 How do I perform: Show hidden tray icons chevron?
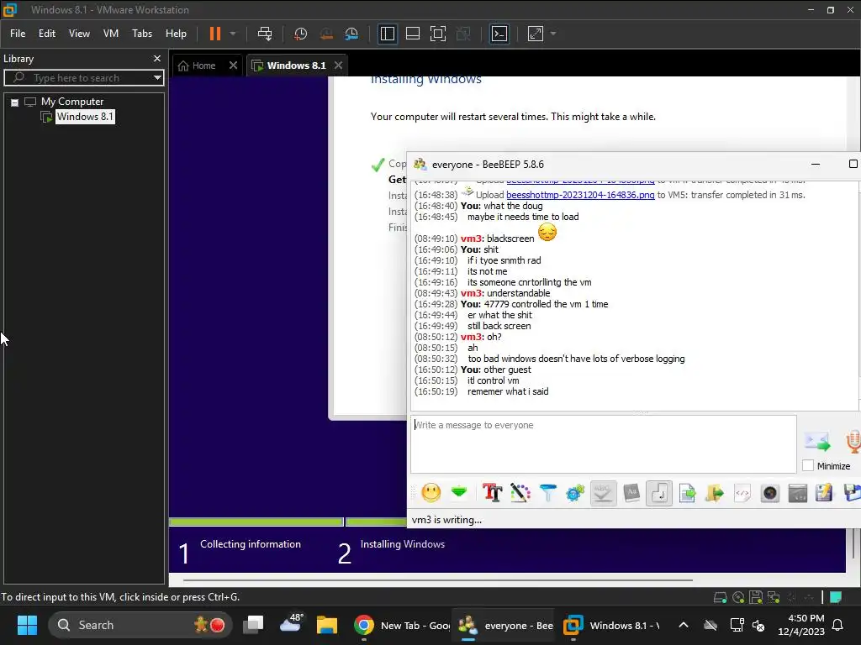(683, 625)
